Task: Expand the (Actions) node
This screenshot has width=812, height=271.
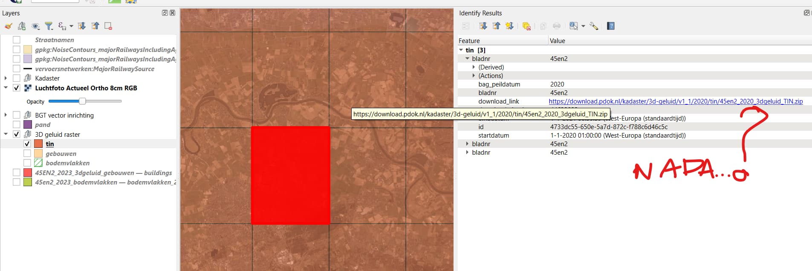Action: point(474,75)
